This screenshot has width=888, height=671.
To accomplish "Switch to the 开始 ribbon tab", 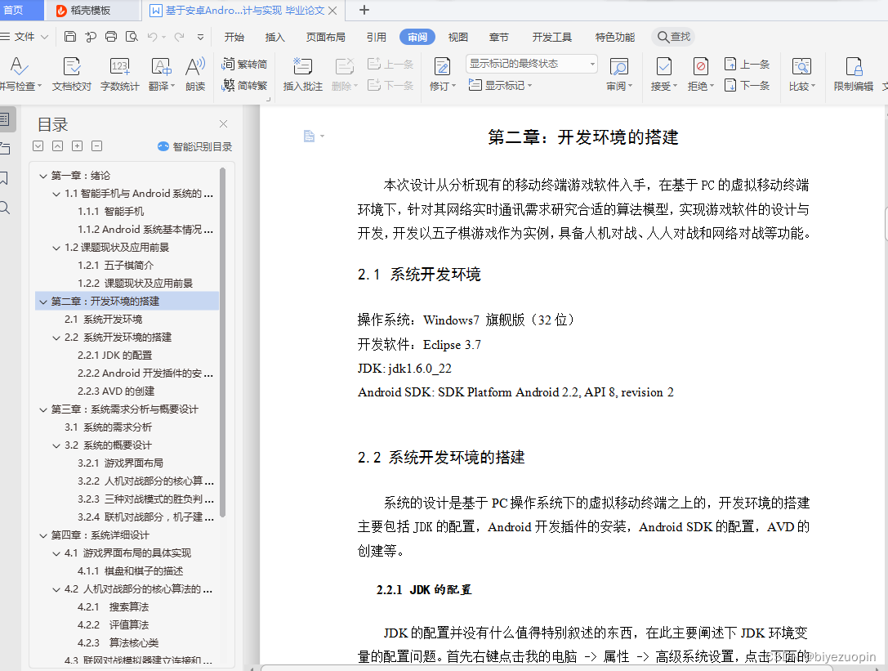I will click(234, 37).
